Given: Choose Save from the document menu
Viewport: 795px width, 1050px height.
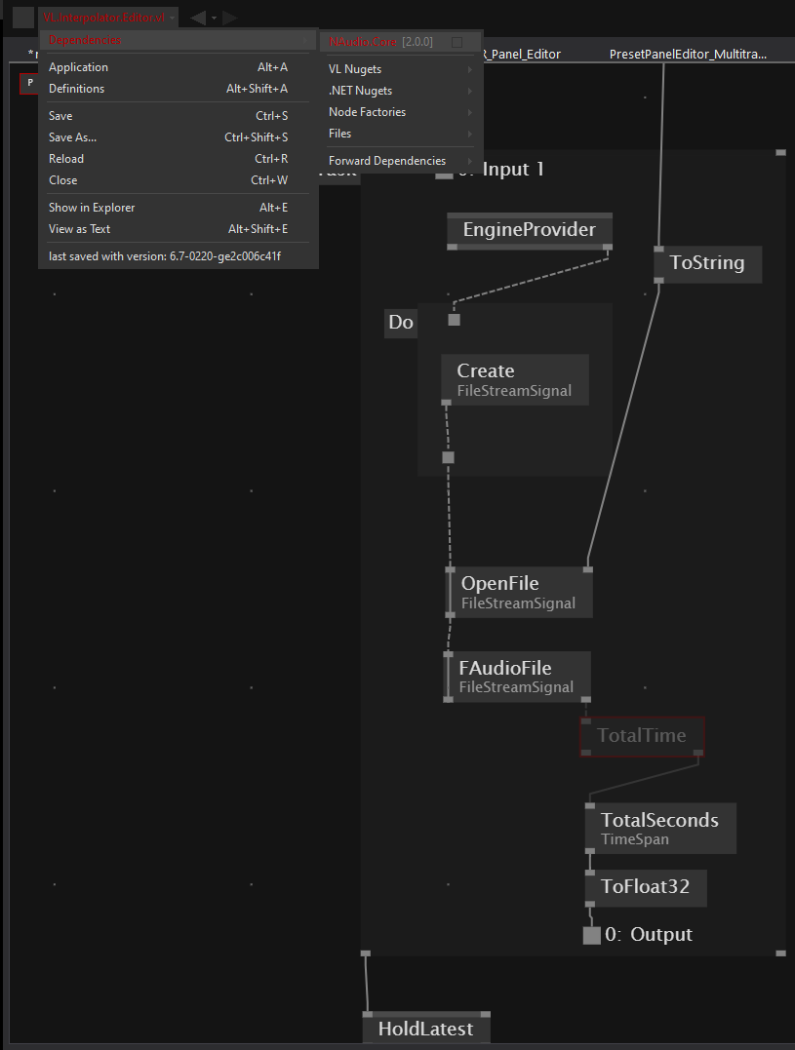Looking at the screenshot, I should tap(179, 116).
